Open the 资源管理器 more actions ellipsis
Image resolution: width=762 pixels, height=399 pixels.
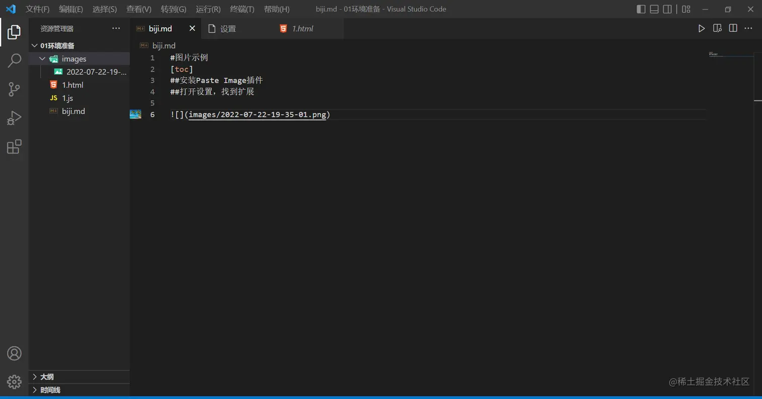tap(116, 29)
